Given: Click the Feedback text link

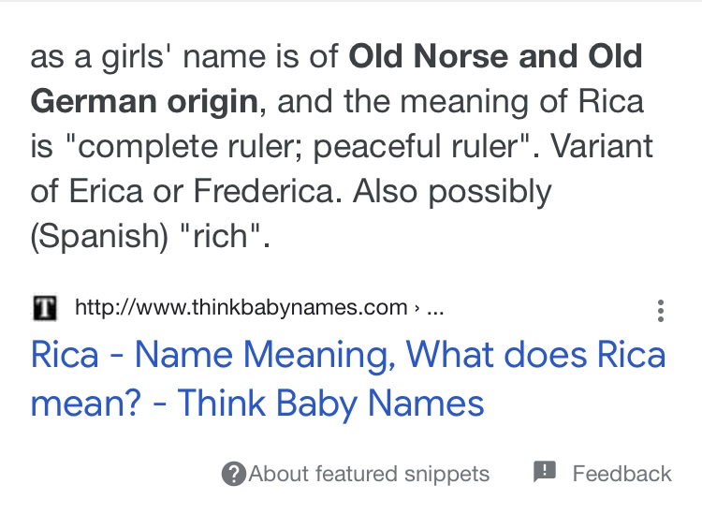Looking at the screenshot, I should pos(622,474).
